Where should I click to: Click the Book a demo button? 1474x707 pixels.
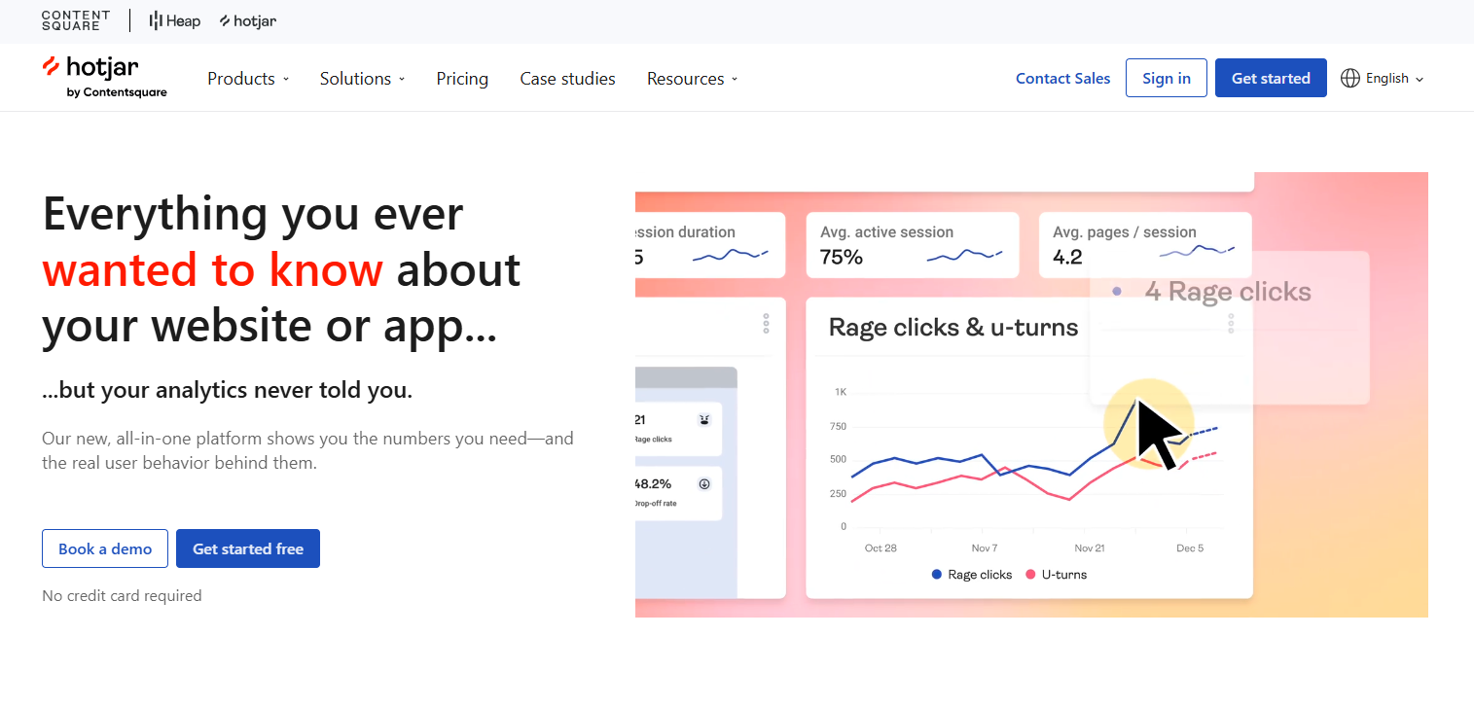(x=104, y=548)
